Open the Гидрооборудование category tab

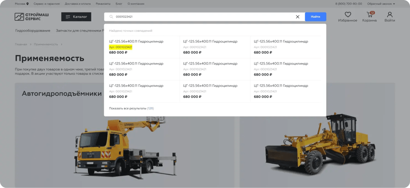pos(33,30)
